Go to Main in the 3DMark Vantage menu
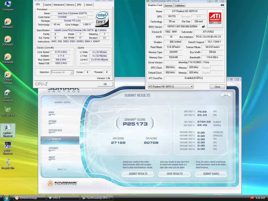Image resolution: width=268 pixels, height=201 pixels. tap(51, 113)
